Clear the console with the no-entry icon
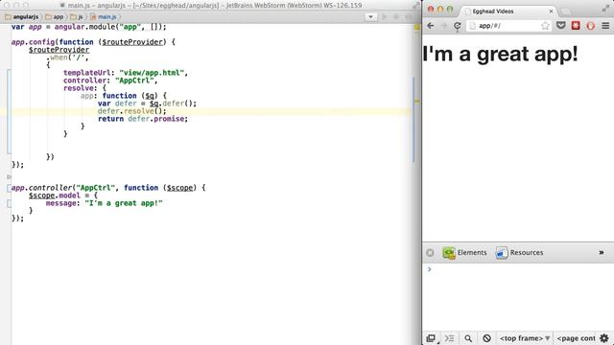 coord(486,338)
